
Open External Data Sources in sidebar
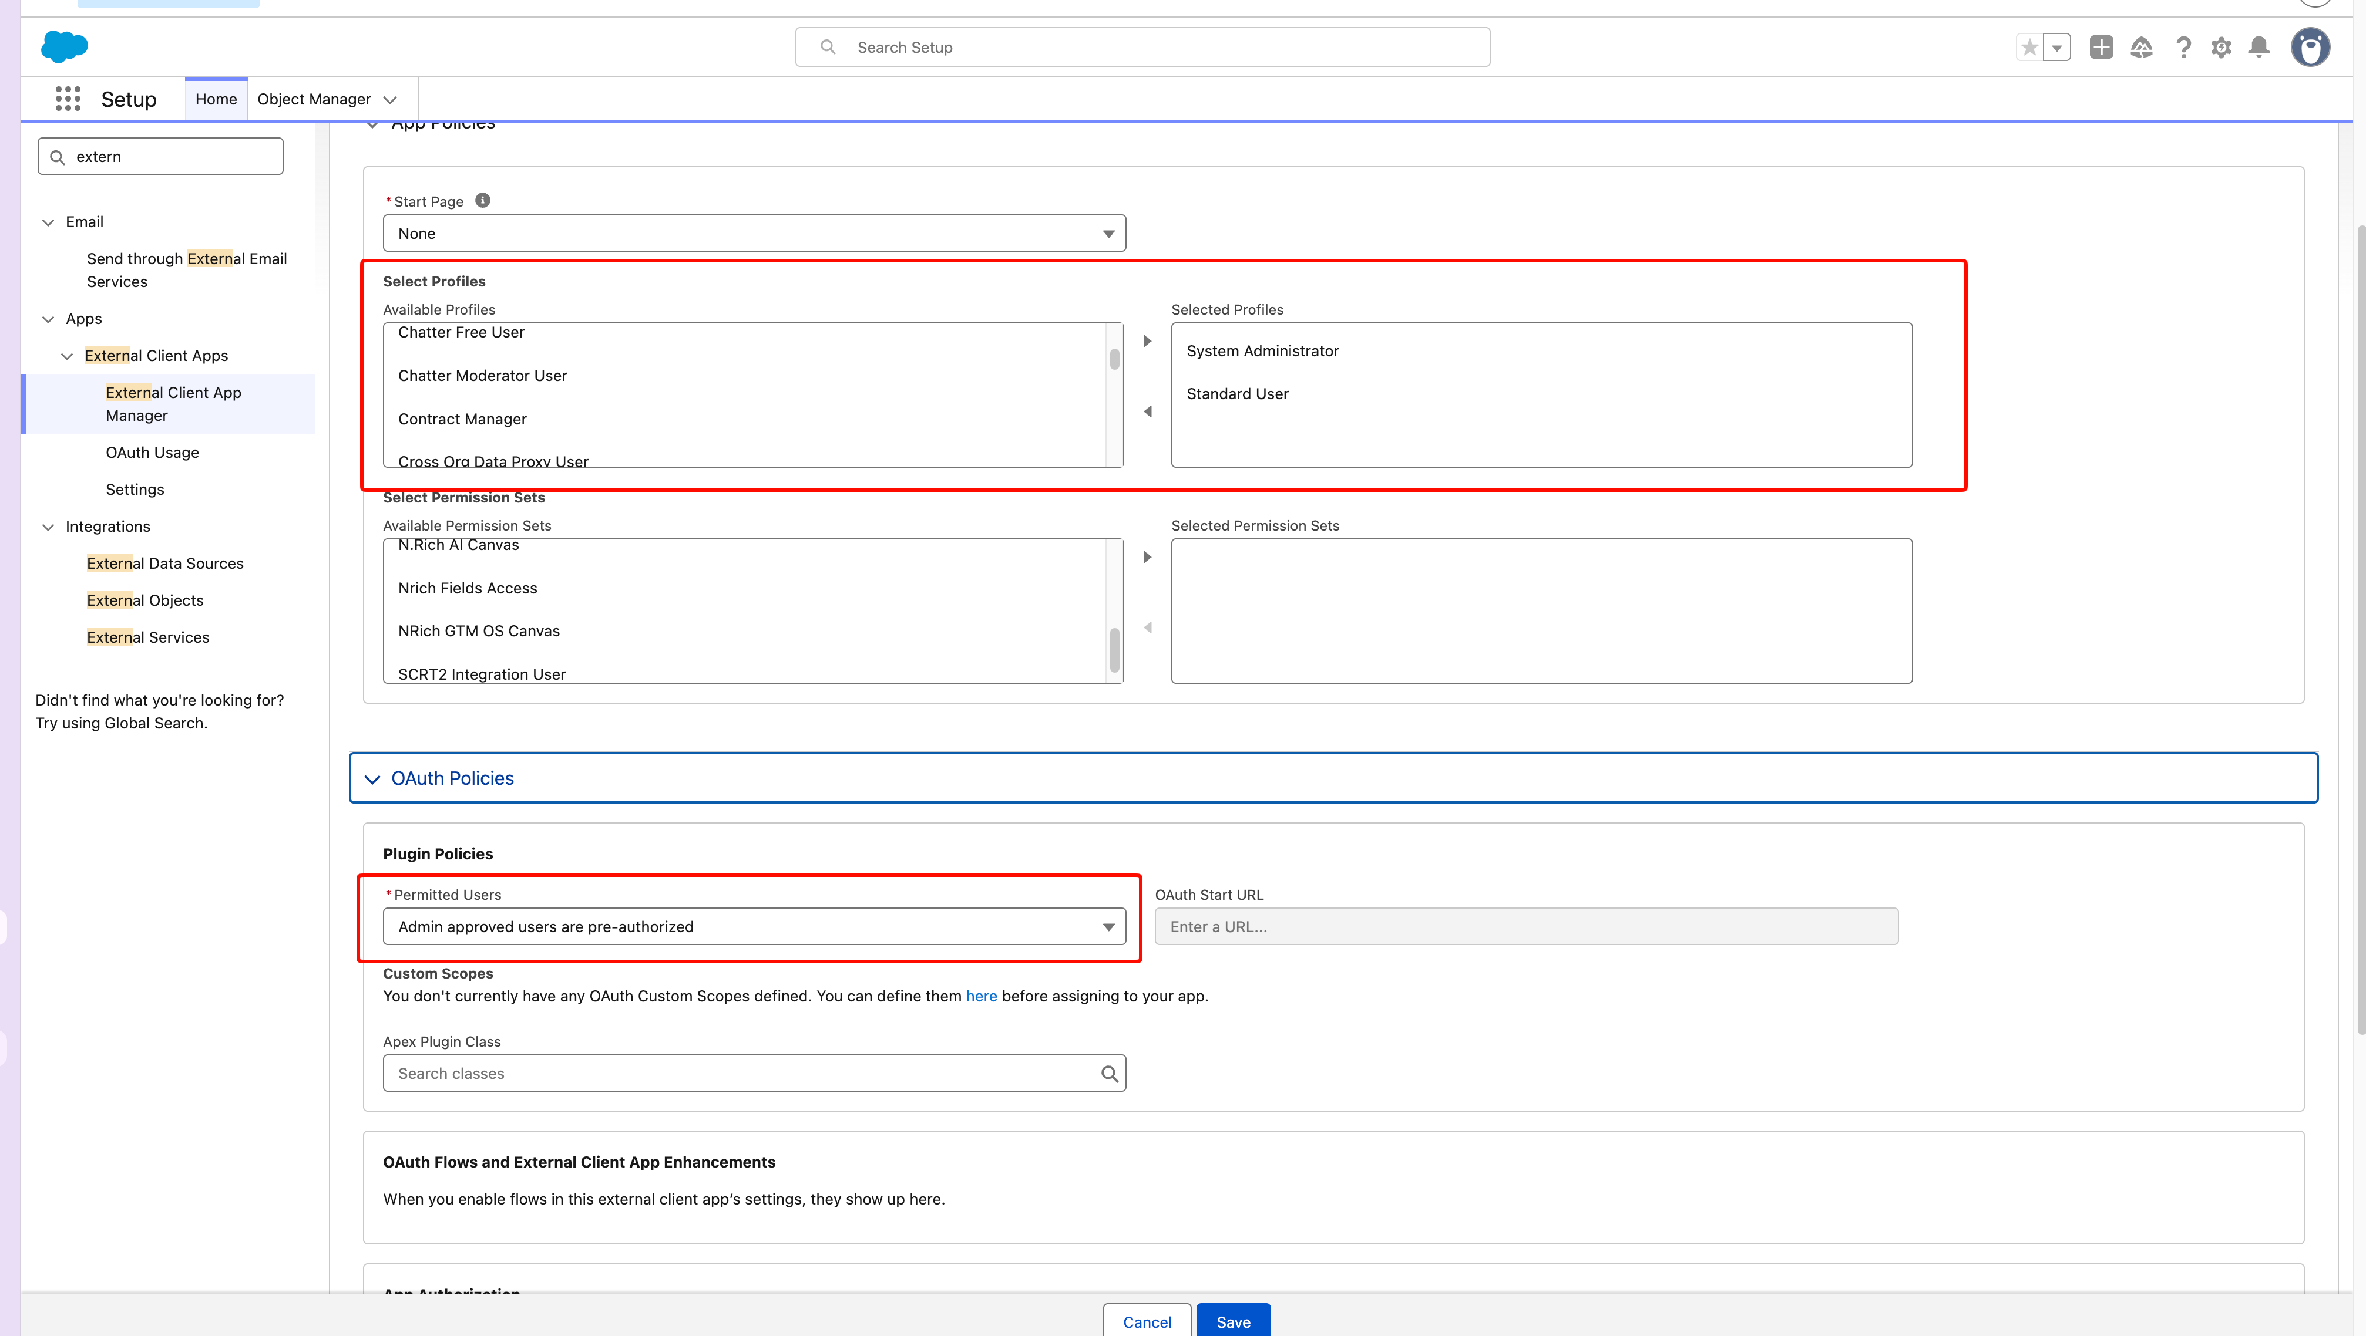click(165, 562)
